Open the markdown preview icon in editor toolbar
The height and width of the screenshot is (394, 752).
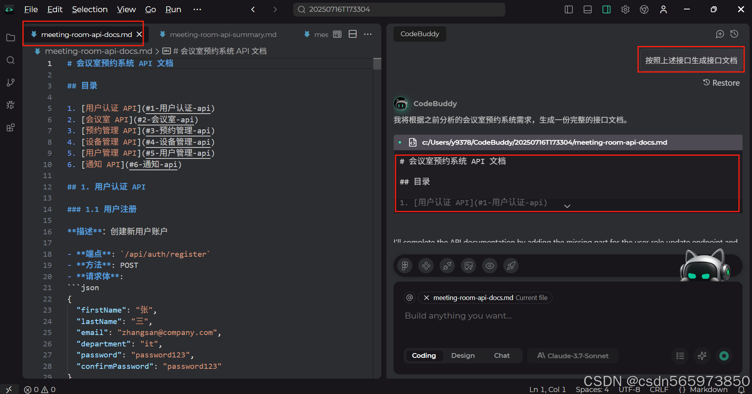coord(337,34)
